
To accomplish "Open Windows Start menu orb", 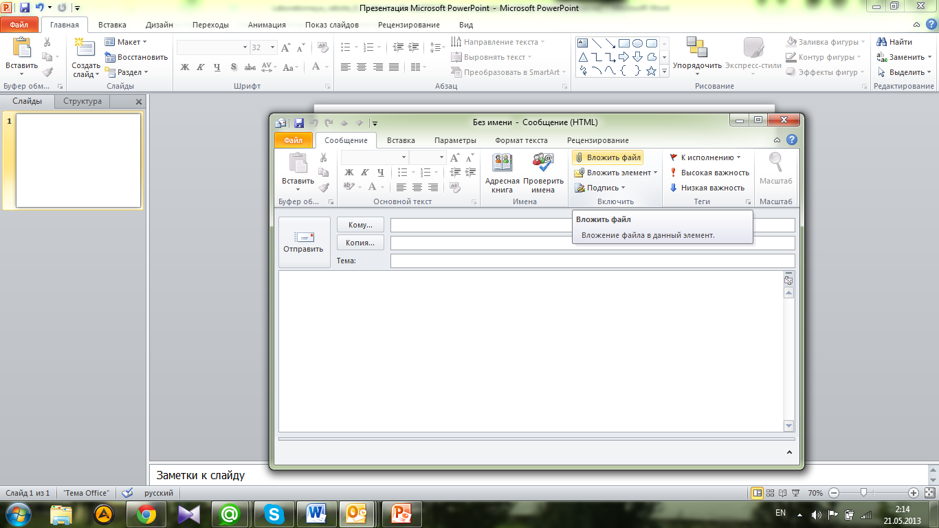I will (x=20, y=514).
